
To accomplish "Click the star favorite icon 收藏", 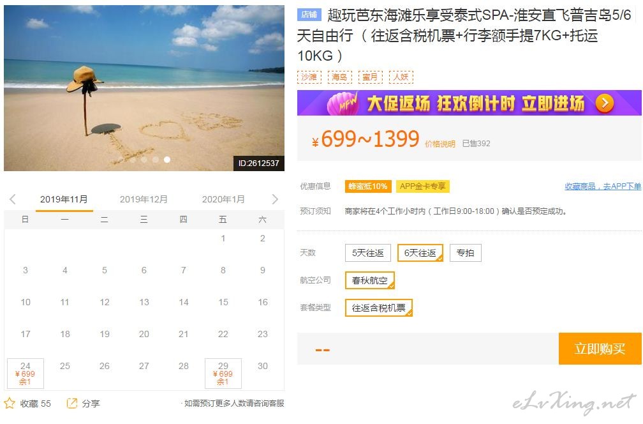I will coord(10,403).
